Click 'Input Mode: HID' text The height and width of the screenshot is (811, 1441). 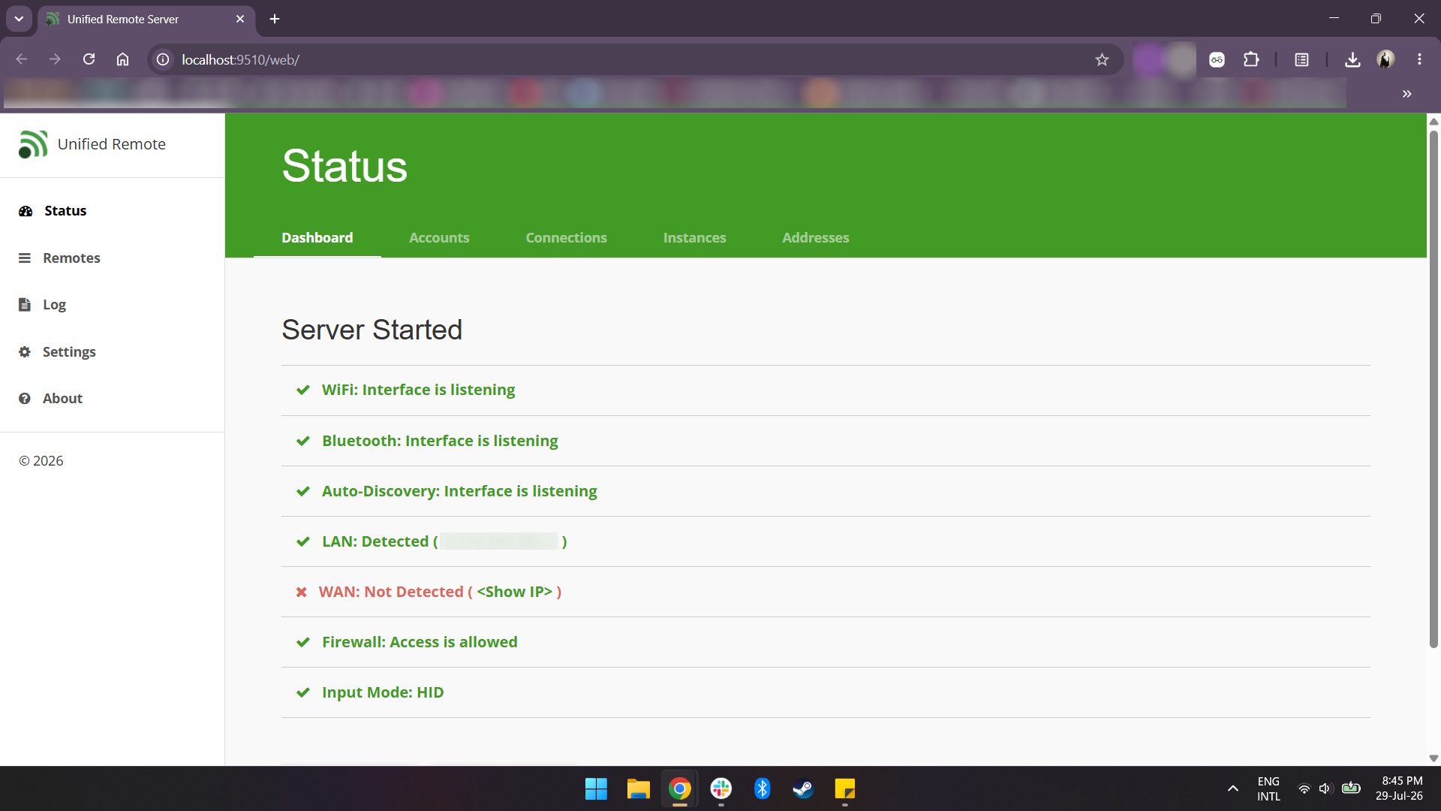click(x=383, y=692)
